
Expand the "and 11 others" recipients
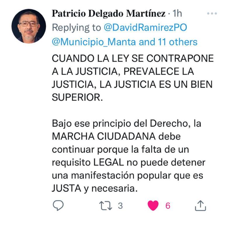[168, 42]
